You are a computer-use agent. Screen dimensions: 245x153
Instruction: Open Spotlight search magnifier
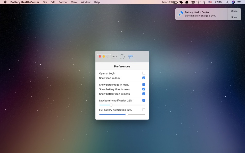[x=227, y=2]
